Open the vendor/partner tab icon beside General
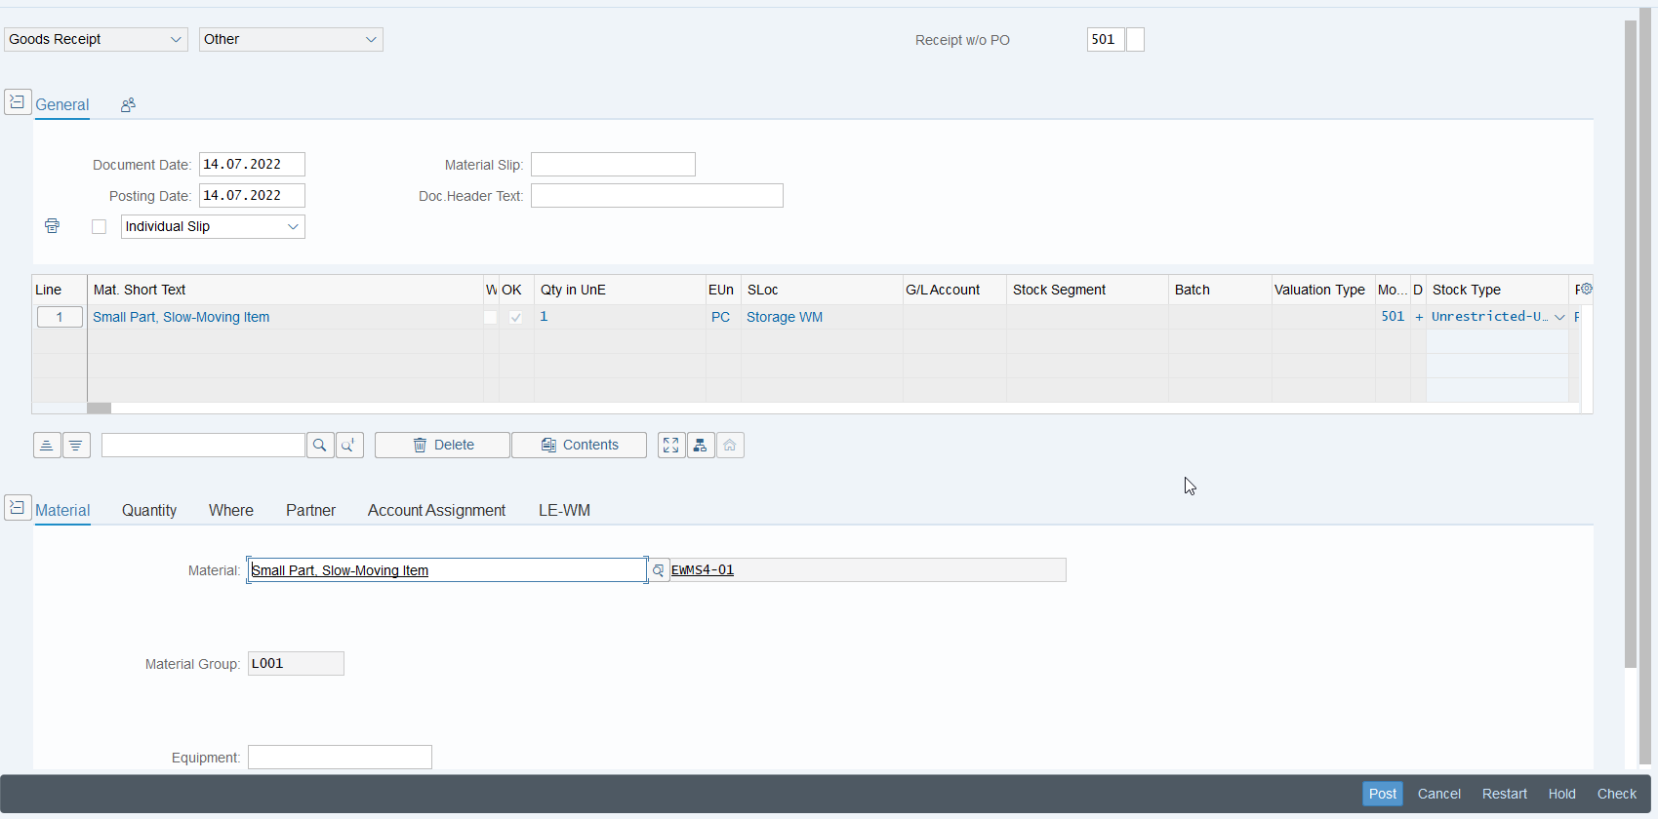The height and width of the screenshot is (819, 1658). 128,104
